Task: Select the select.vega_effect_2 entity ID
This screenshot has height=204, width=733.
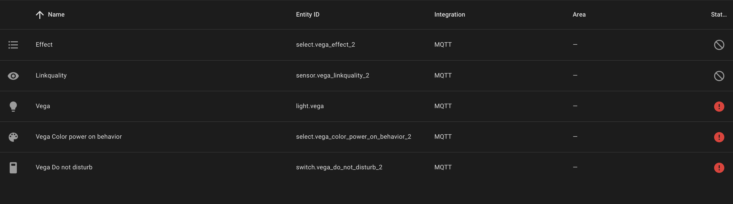Action: (x=325, y=45)
